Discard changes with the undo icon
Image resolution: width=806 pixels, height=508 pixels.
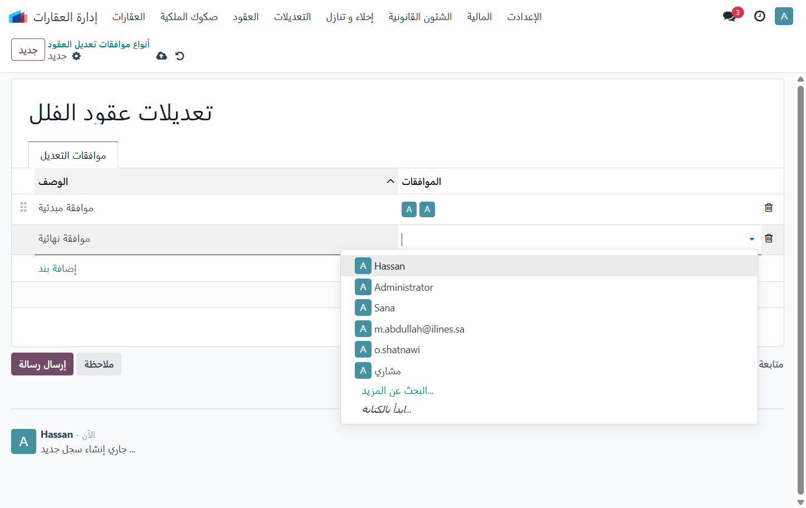click(179, 56)
